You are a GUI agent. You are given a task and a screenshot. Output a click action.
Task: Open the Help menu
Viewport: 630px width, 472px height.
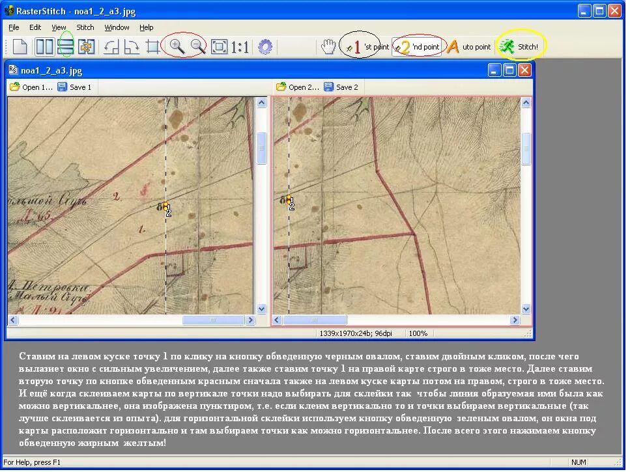146,27
